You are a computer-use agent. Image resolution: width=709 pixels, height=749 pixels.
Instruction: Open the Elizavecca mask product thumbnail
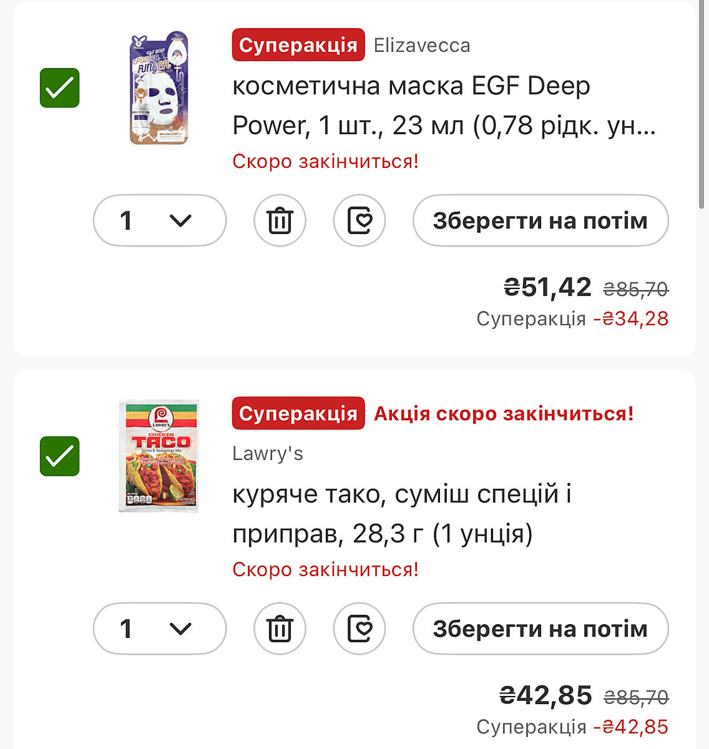tap(159, 89)
